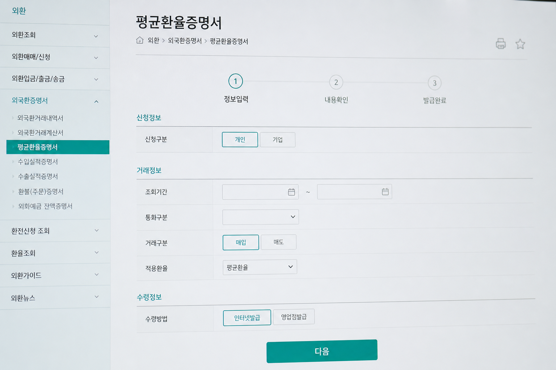Open the 통화구분 currency dropdown
The image size is (556, 370).
point(261,217)
